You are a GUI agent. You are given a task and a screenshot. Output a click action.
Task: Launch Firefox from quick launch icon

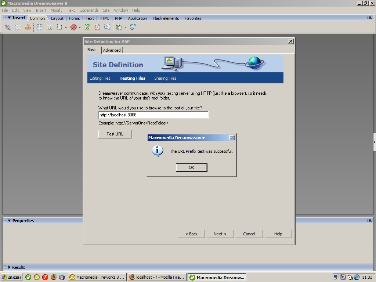(54, 277)
